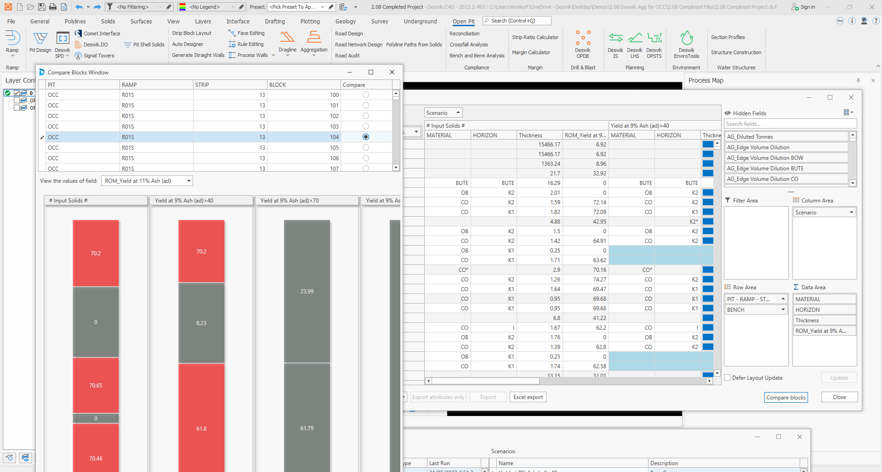Toggle Compare radio for block 104
The height and width of the screenshot is (472, 882).
pyautogui.click(x=366, y=137)
